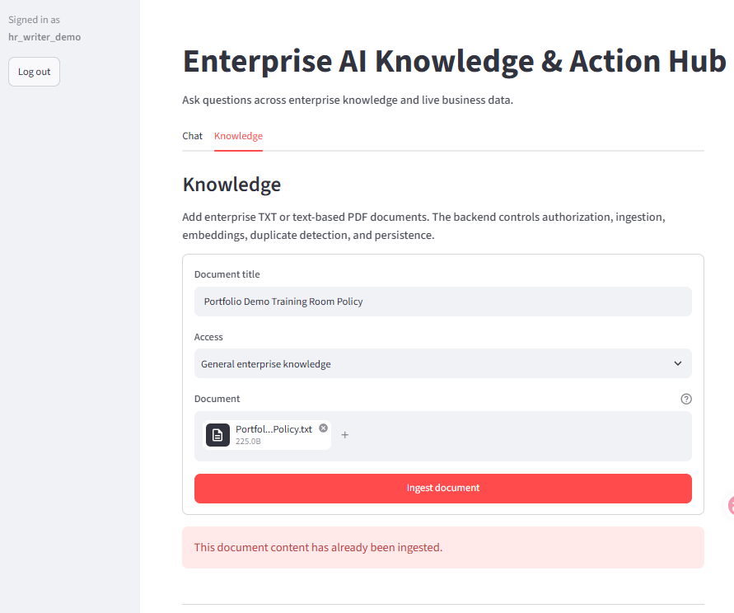Expand the Access dropdown chevron
The image size is (734, 613).
(x=677, y=363)
